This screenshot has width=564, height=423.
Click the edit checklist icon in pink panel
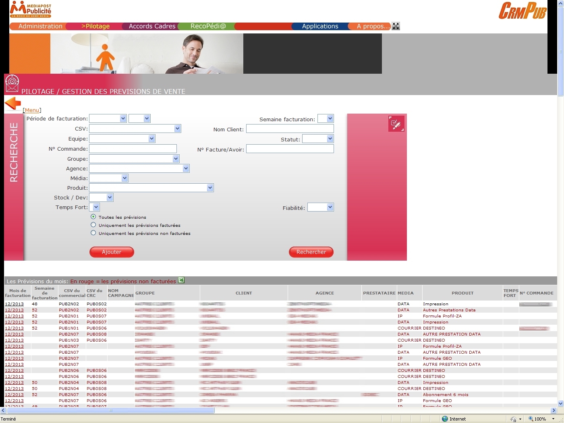(x=396, y=124)
